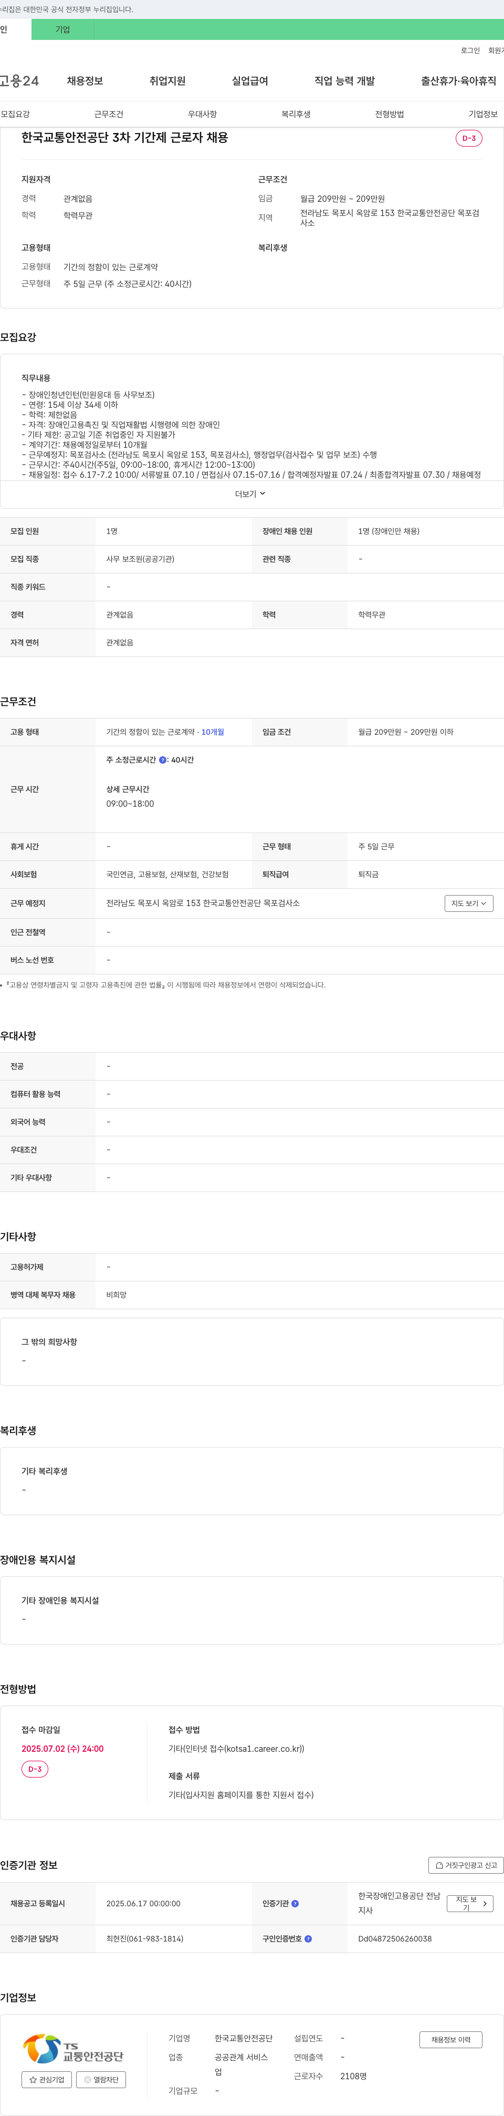Open the 직업 능력 개발 menu
The image size is (504, 2116).
(x=345, y=80)
